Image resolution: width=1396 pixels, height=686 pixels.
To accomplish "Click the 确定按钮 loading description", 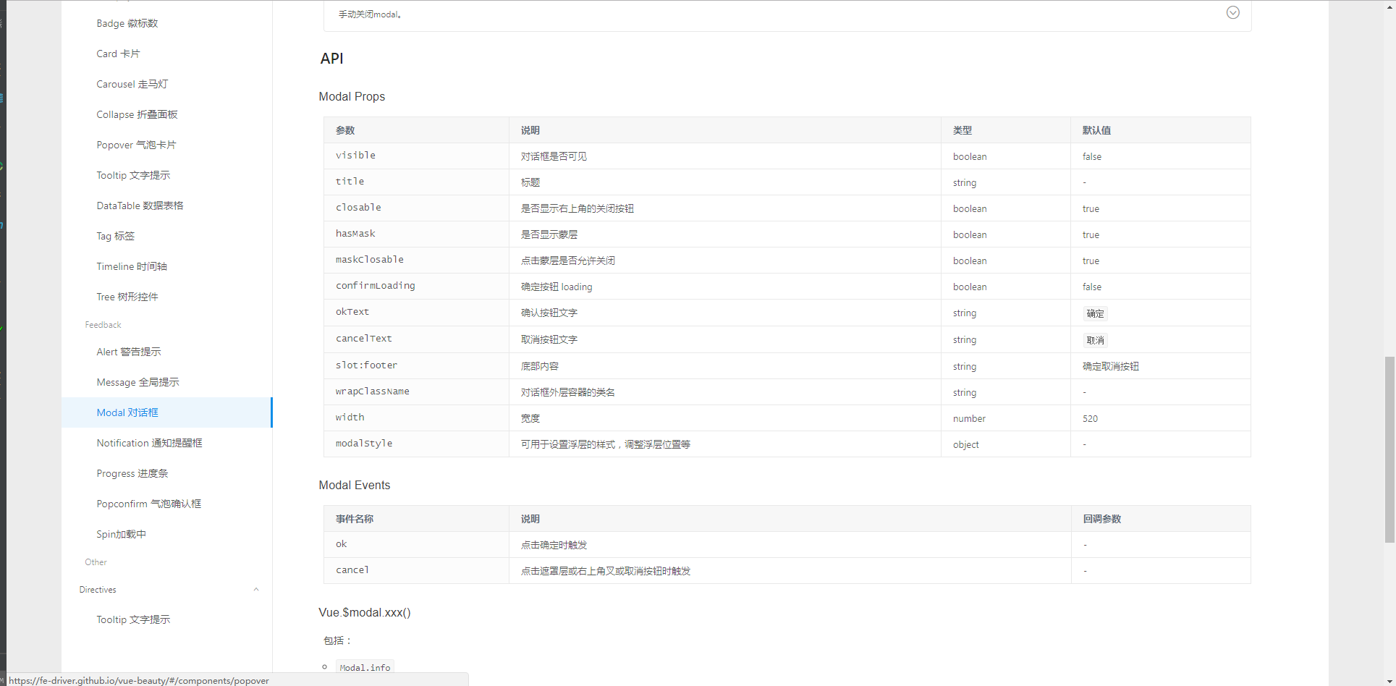I will 557,287.
